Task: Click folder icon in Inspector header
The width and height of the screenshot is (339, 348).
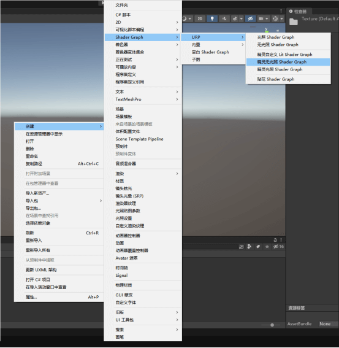Action: (x=293, y=21)
